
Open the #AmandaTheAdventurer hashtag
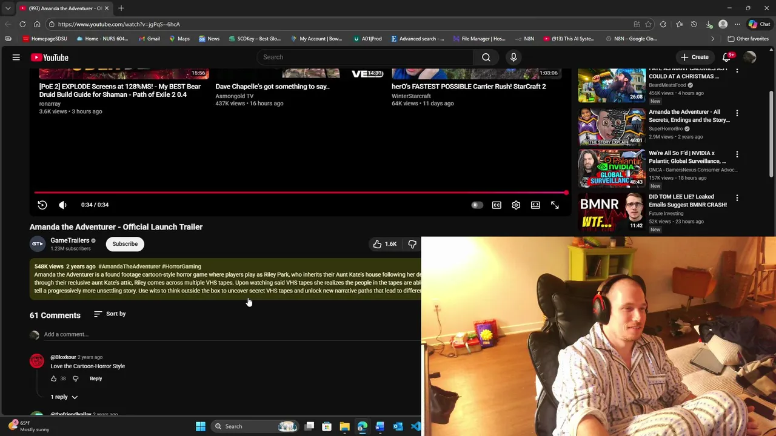[129, 266]
